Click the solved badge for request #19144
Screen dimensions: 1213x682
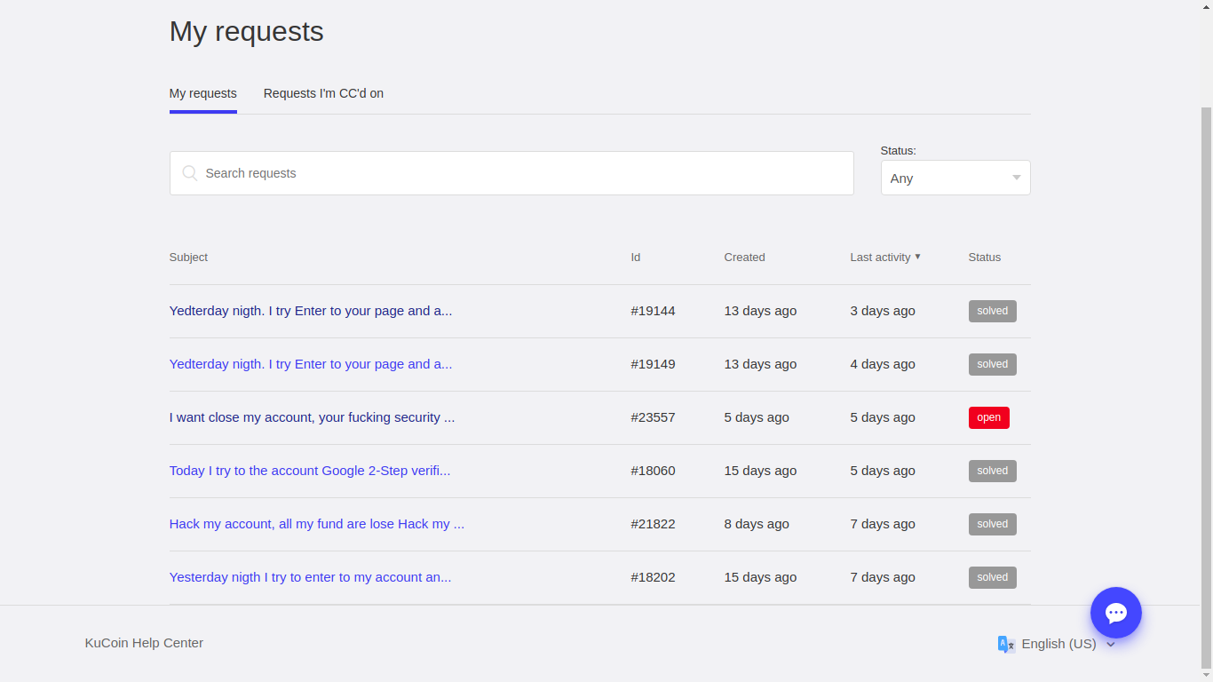[x=992, y=311]
